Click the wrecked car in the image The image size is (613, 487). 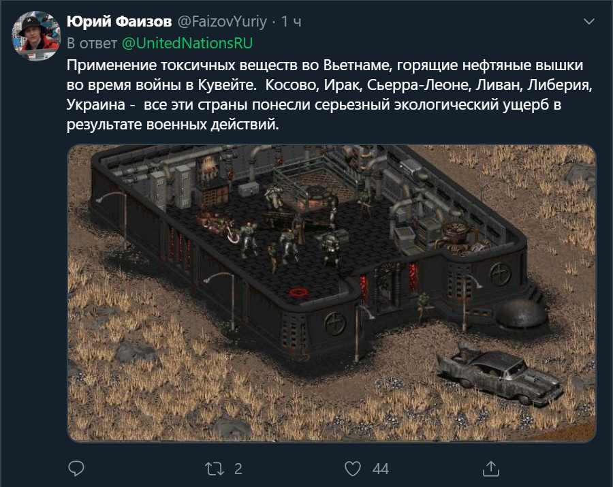[500, 374]
